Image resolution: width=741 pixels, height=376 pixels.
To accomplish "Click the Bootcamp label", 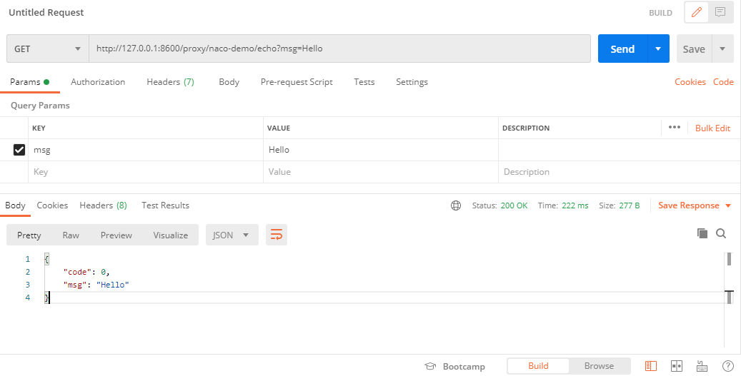I will (x=464, y=367).
